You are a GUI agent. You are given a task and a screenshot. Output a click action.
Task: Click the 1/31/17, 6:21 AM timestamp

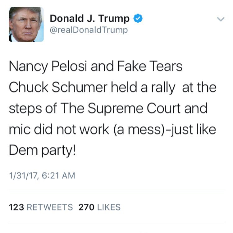(x=42, y=176)
